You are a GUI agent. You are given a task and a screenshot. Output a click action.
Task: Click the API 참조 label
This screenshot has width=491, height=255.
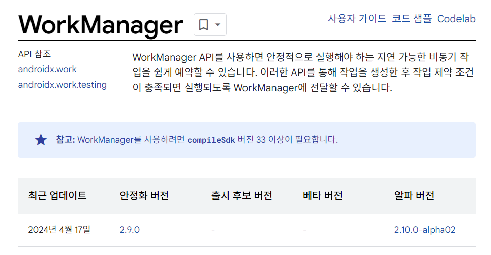[35, 54]
